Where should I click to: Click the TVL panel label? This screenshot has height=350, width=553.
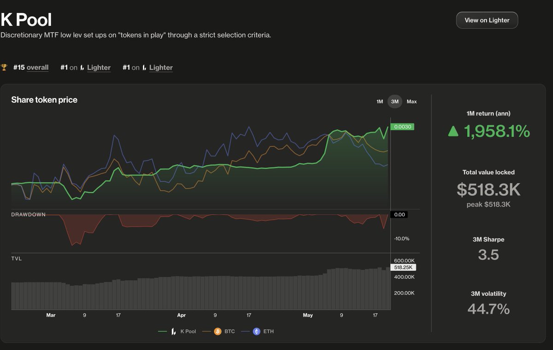[x=17, y=258]
